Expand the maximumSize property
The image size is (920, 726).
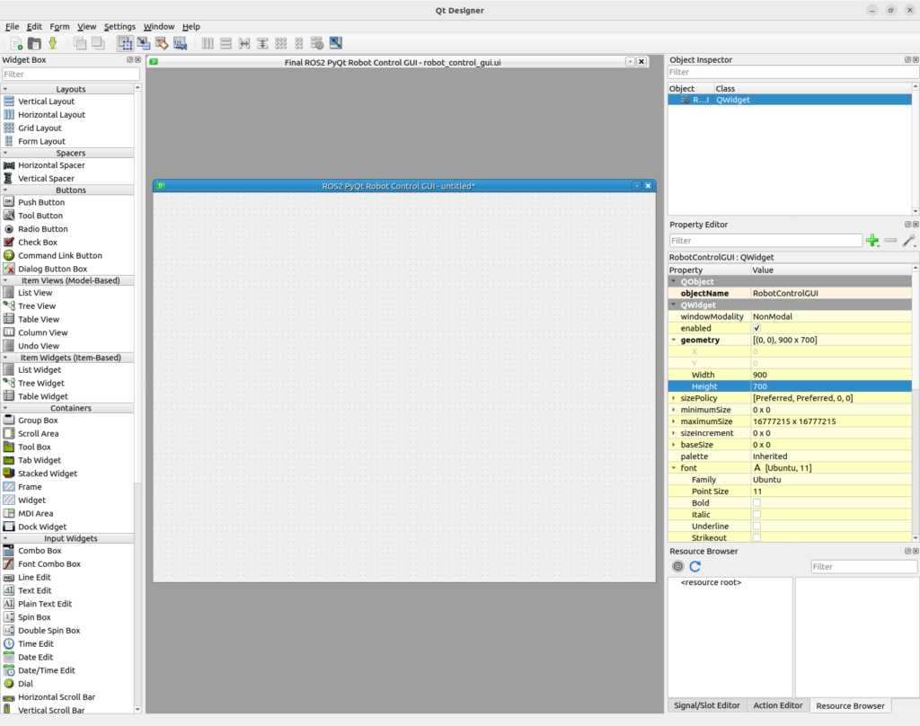tap(674, 421)
